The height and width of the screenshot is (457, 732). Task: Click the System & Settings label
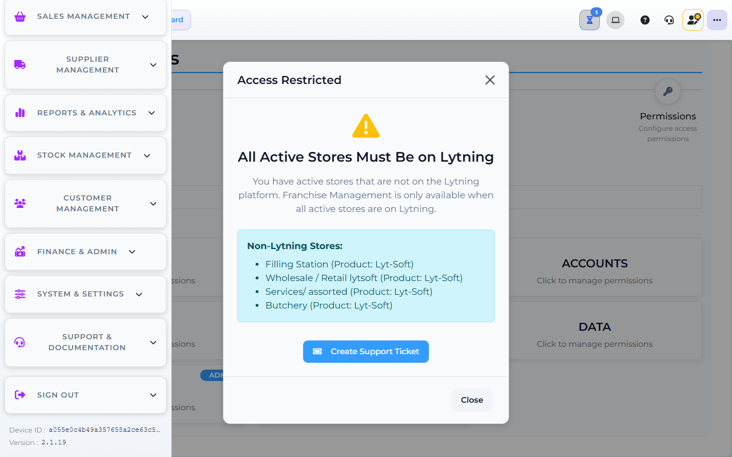[x=81, y=294]
